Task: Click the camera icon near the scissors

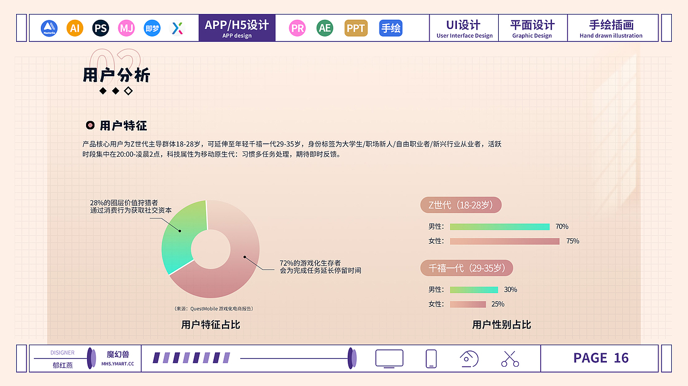Action: (468, 358)
